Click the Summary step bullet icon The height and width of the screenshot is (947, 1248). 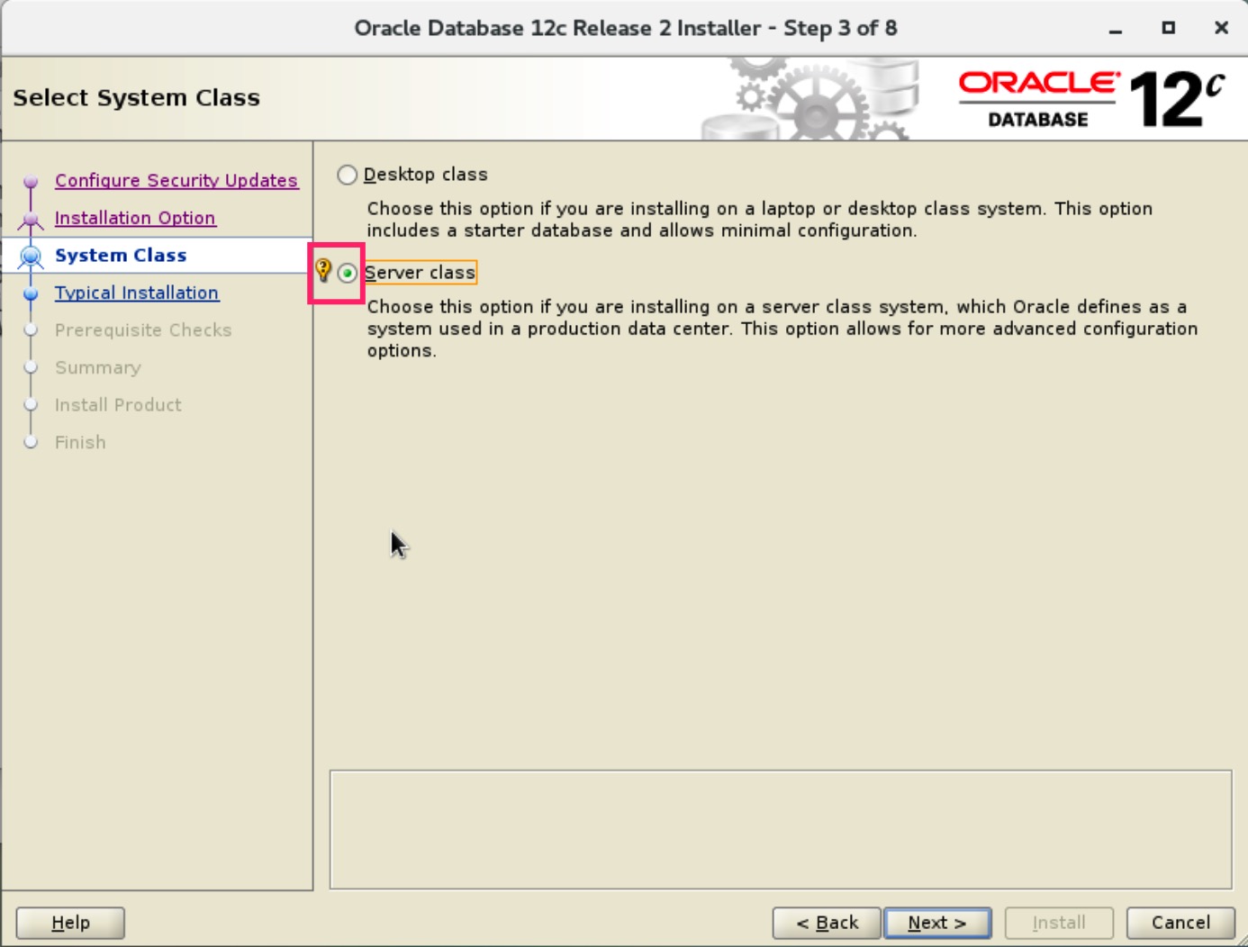pyautogui.click(x=31, y=367)
